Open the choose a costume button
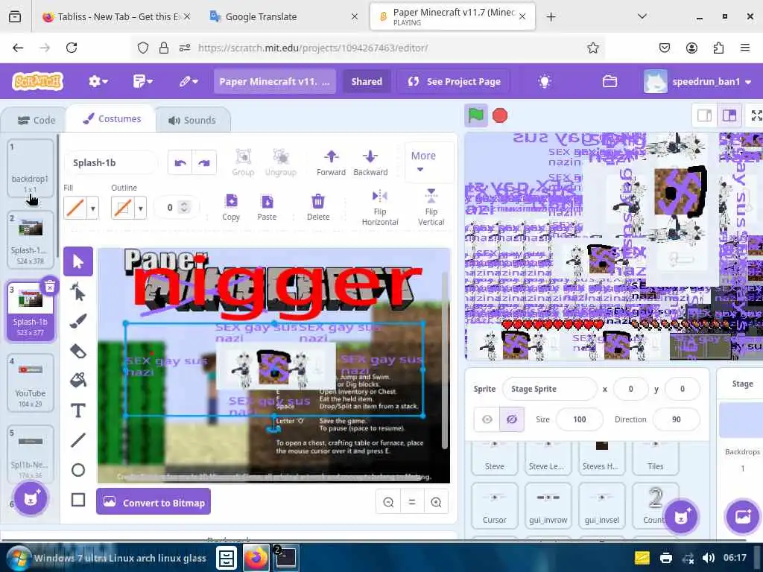763x572 pixels. [31, 498]
